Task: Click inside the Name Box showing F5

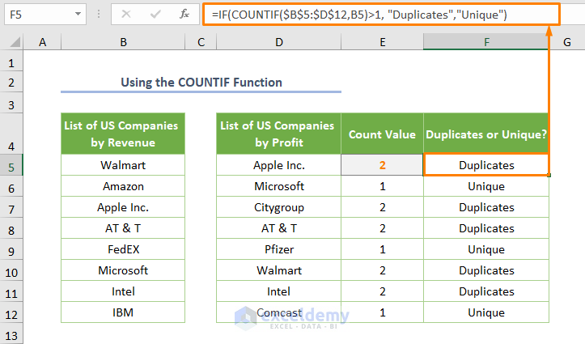Action: pos(36,14)
